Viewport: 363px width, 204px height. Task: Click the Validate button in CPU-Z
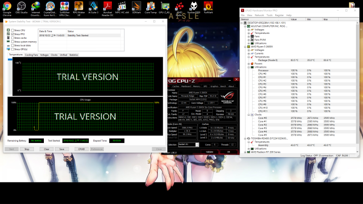click(209, 152)
